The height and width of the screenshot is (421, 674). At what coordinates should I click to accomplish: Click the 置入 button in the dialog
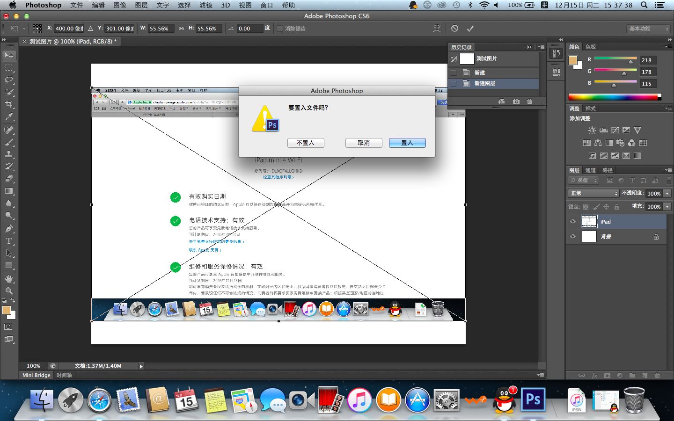coord(407,143)
